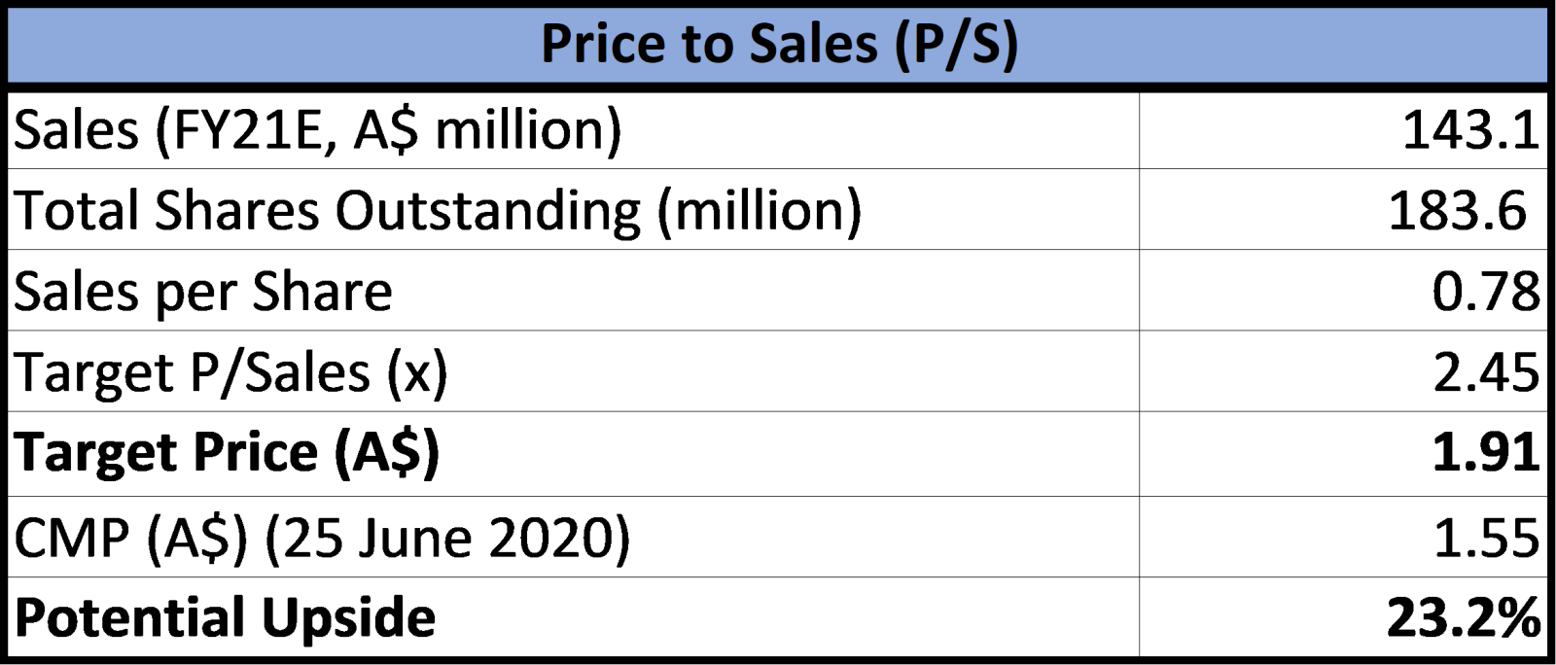The width and height of the screenshot is (1556, 665).
Task: Select the 1.55 current price cell
Action: (1343, 537)
